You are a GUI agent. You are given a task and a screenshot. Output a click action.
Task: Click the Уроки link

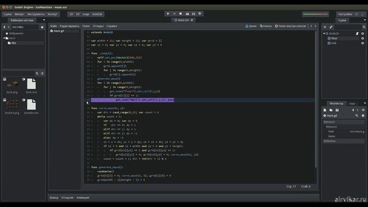point(251,26)
